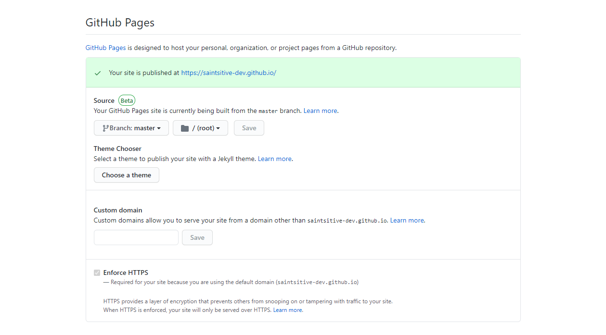Open Learn more about HTTPS enforcement
Viewport: 606px width, 335px height.
click(x=288, y=310)
